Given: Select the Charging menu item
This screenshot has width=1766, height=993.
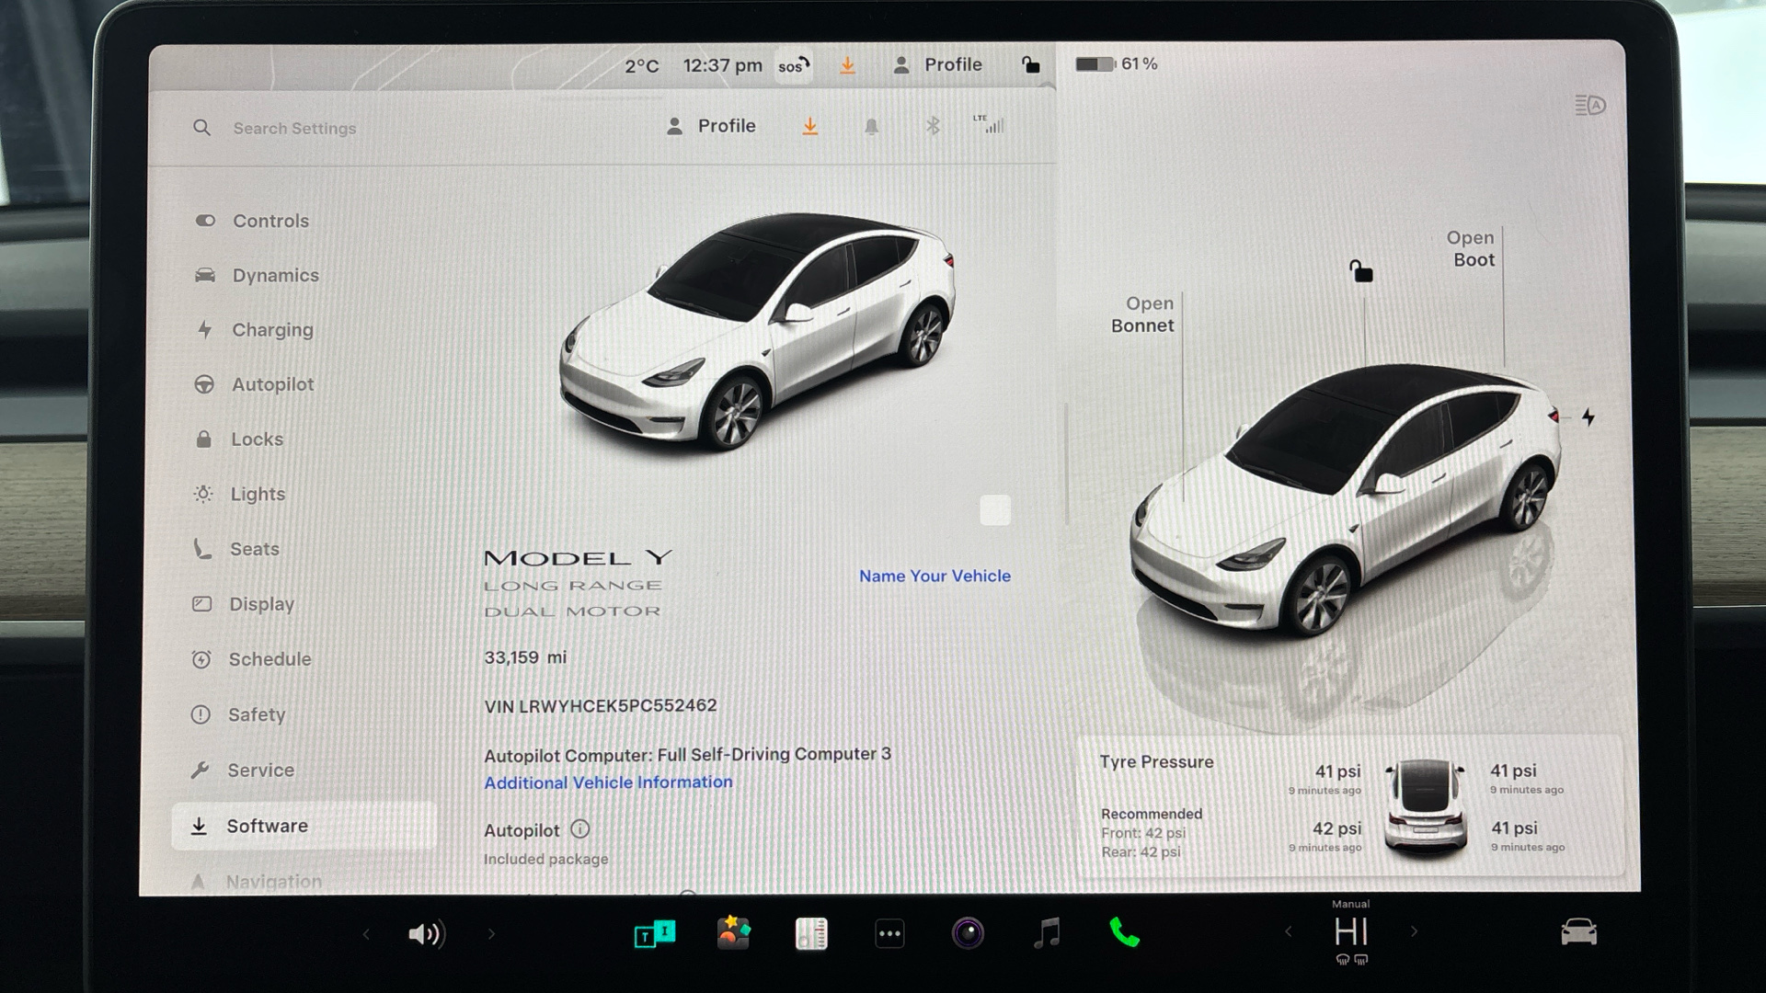Looking at the screenshot, I should point(272,330).
